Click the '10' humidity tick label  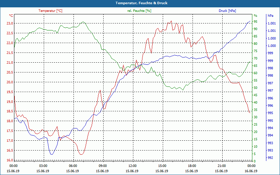tap(255, 147)
